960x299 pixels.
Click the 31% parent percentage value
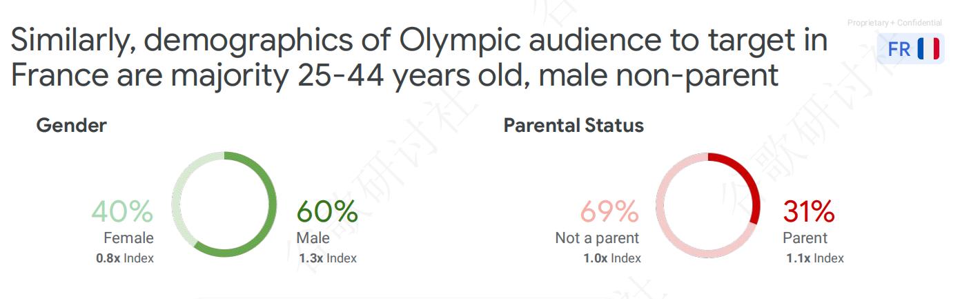(808, 211)
